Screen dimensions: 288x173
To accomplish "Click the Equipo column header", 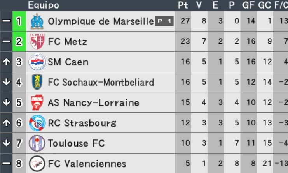I will tap(44, 5).
